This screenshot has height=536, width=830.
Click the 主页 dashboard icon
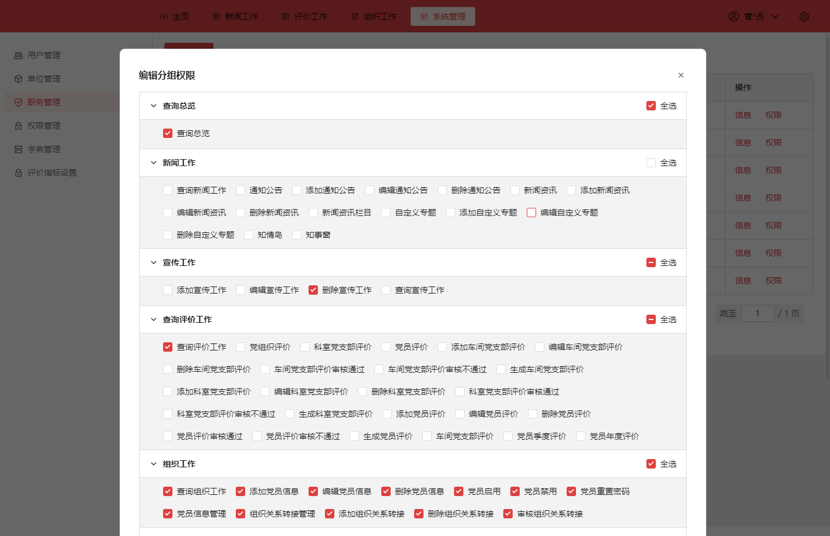(x=164, y=16)
